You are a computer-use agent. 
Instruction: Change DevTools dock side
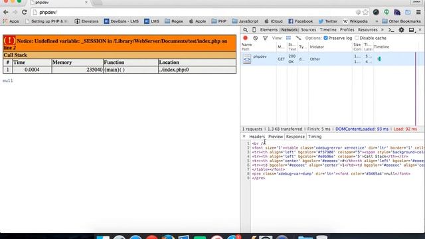(x=412, y=30)
